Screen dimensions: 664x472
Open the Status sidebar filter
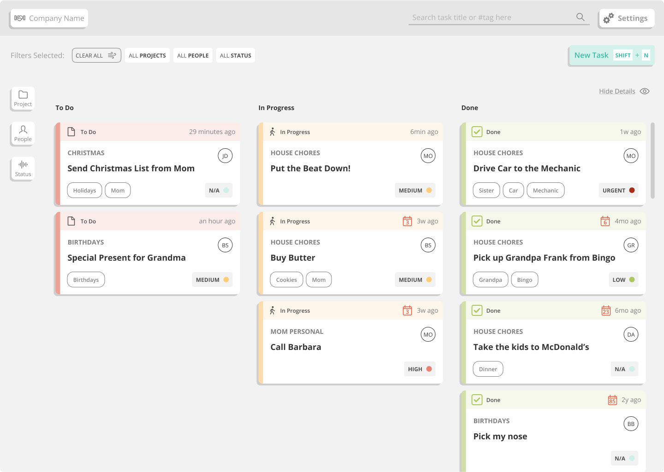click(23, 168)
